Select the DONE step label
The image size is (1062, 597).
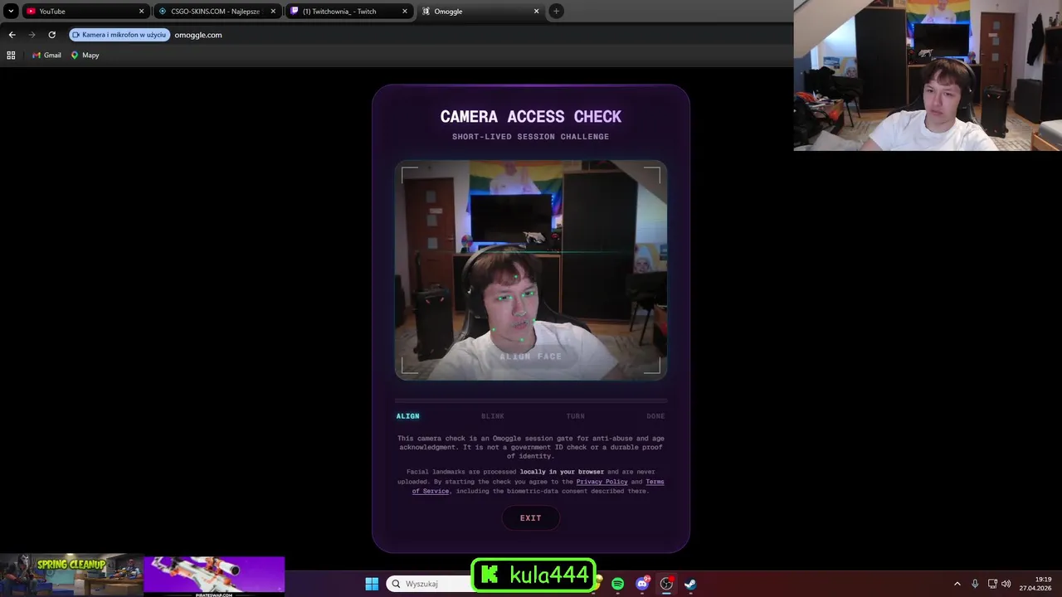click(655, 416)
